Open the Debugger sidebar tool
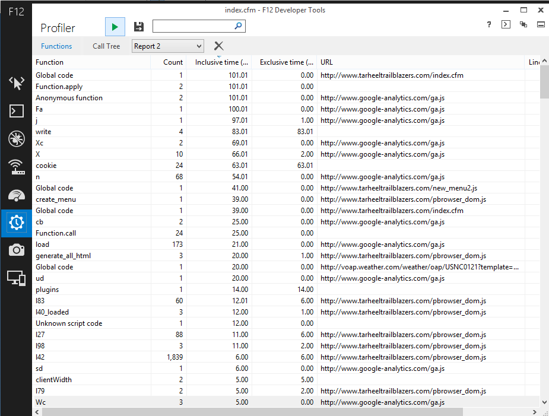 click(x=17, y=139)
